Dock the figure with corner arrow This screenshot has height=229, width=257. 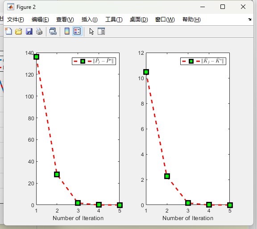[x=249, y=20]
